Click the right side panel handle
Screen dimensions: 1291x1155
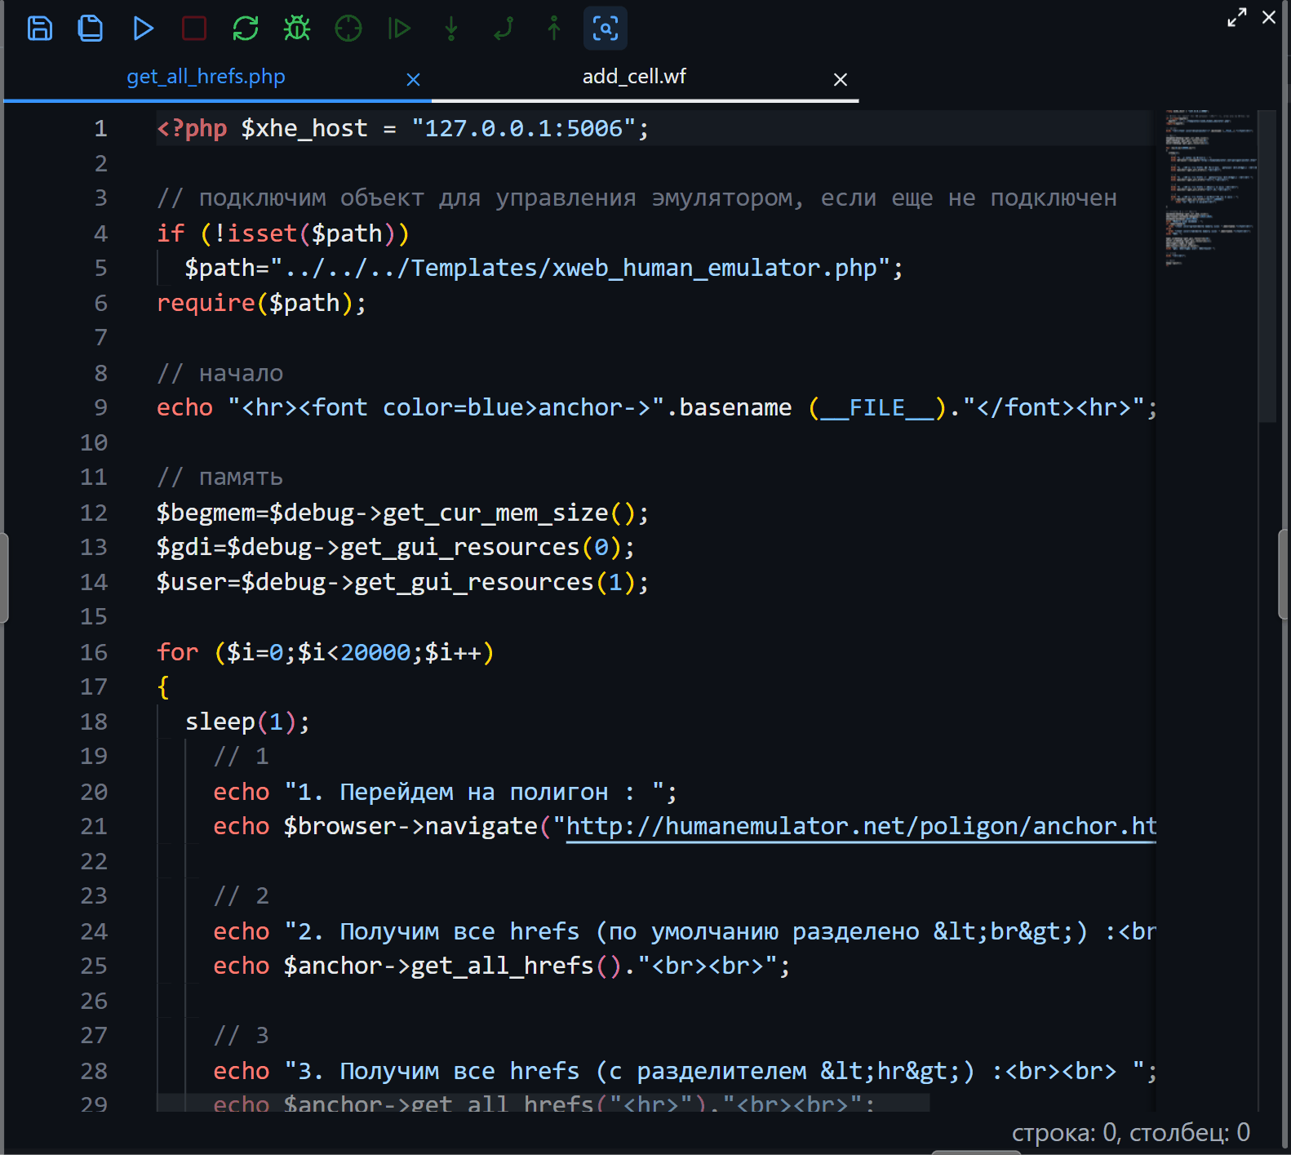click(1284, 574)
